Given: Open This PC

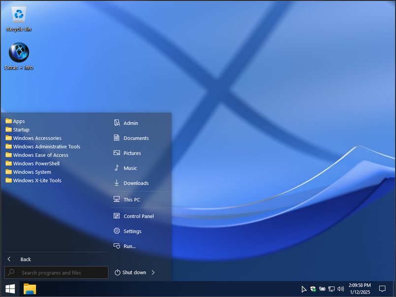Looking at the screenshot, I should (x=127, y=199).
